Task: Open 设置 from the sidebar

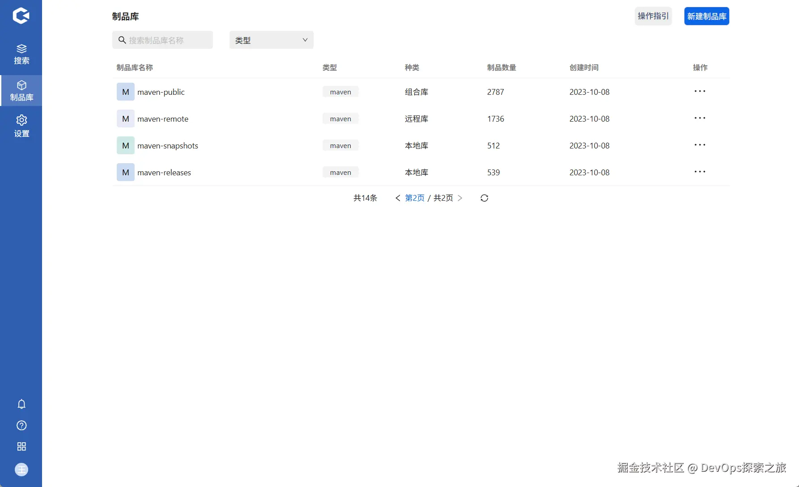Action: 21,127
